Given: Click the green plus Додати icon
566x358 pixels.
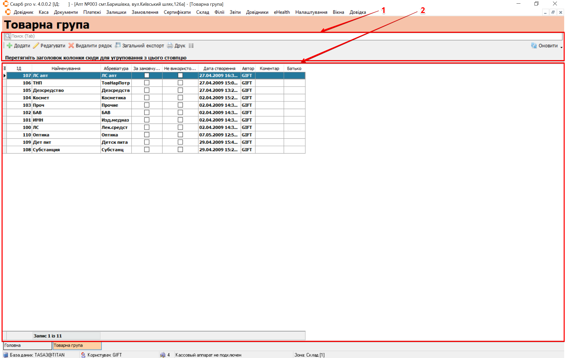Looking at the screenshot, I should click(x=10, y=46).
